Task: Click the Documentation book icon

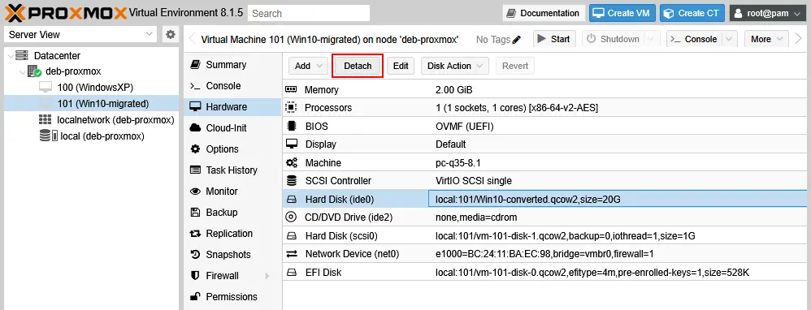Action: tap(512, 13)
